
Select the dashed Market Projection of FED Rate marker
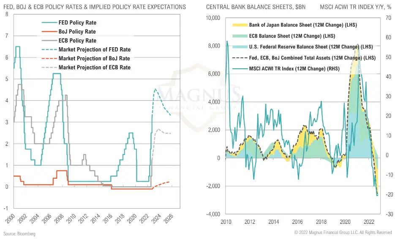coord(49,50)
